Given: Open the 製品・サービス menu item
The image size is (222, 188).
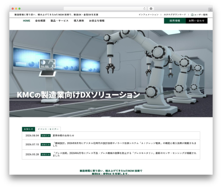Looking at the screenshot, I should 59,21.
